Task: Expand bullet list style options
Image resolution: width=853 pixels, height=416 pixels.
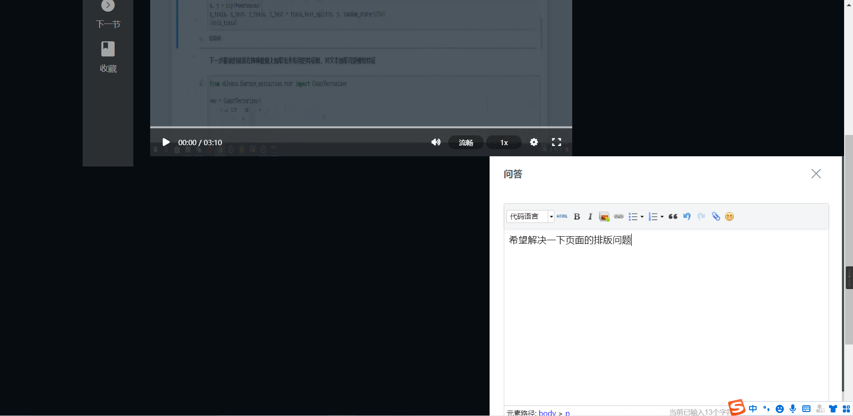Action: point(642,217)
